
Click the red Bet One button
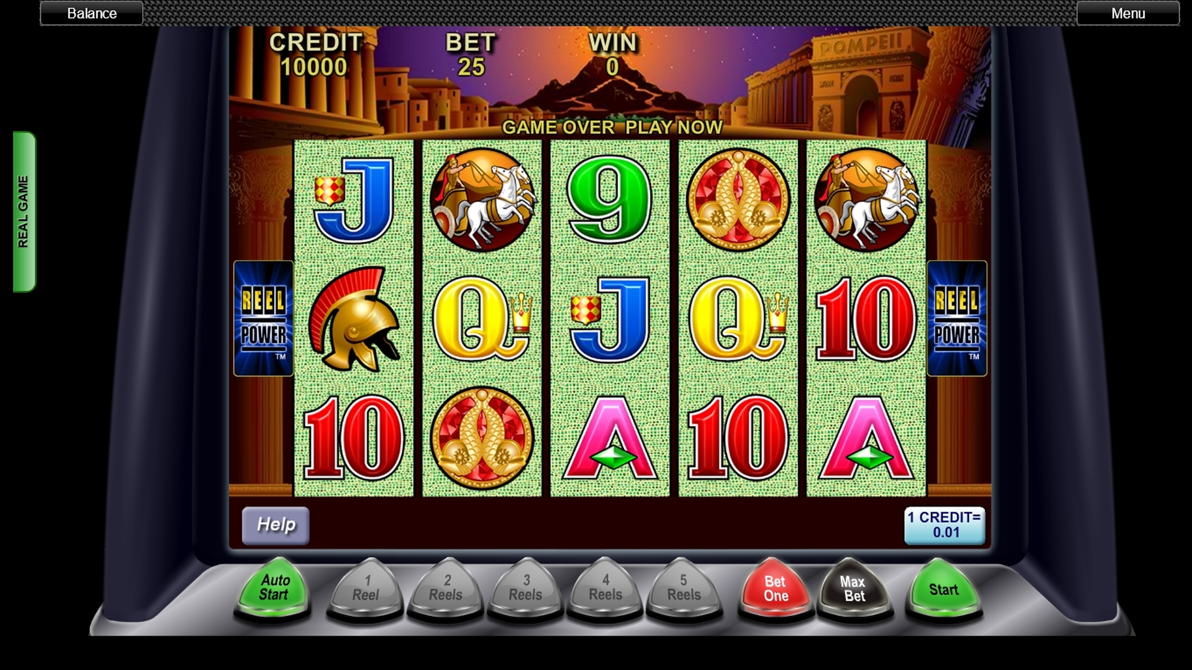coord(776,588)
